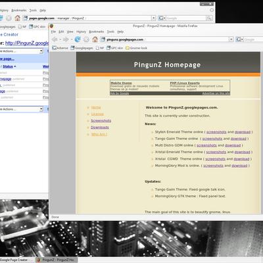Switch to PingunZ Homepage taskbar button

pyautogui.click(x=56, y=260)
